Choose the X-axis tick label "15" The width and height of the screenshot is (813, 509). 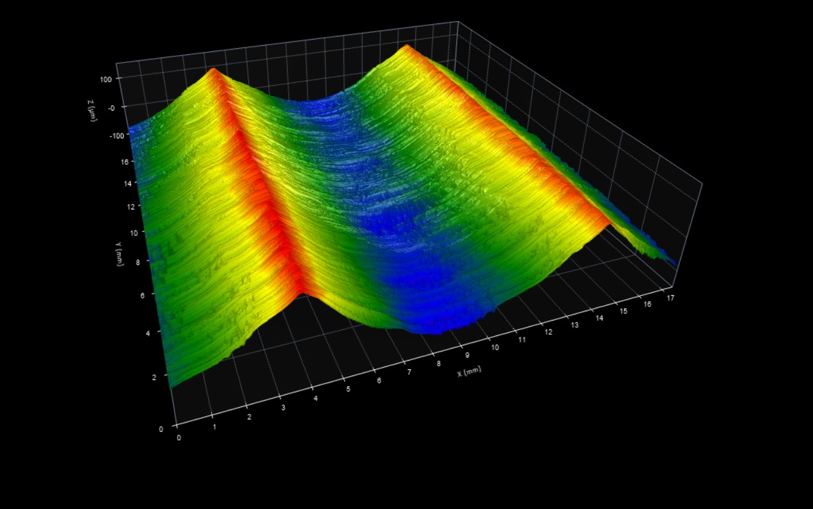coord(624,311)
